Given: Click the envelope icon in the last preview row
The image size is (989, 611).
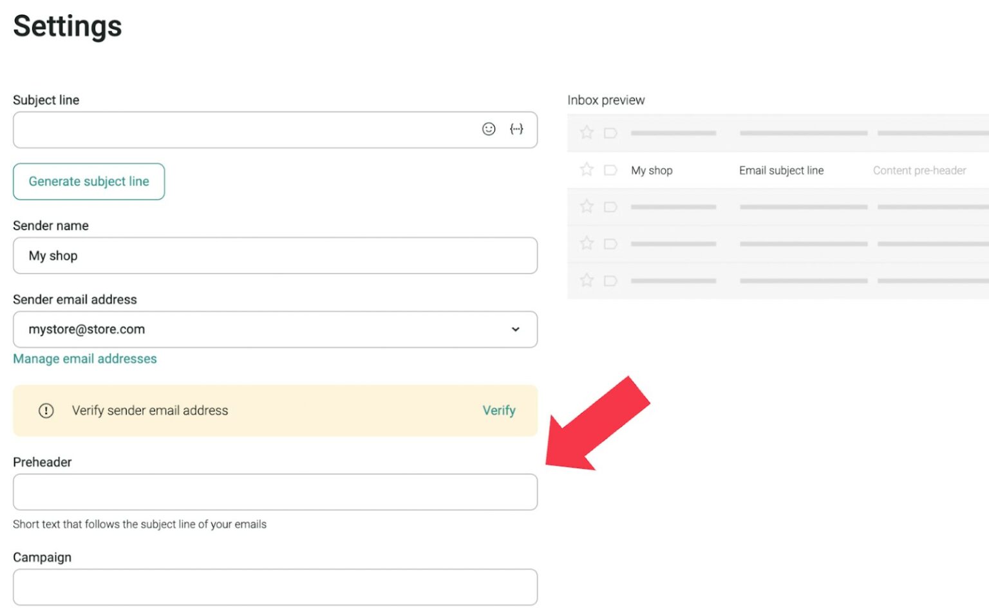Looking at the screenshot, I should point(610,280).
